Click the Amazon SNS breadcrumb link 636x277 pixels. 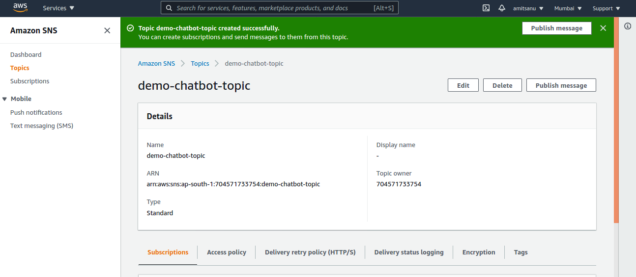(156, 63)
